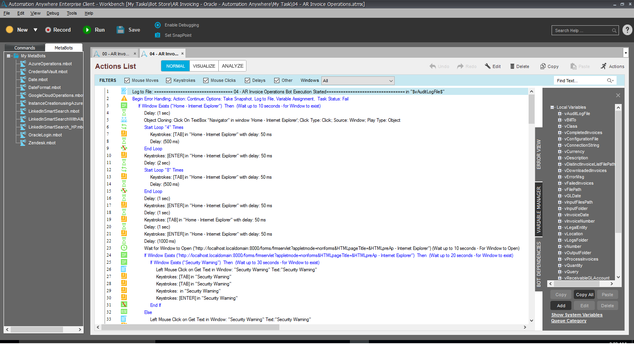Image resolution: width=634 pixels, height=344 pixels.
Task: Click in the Find Text search field
Action: coord(581,81)
